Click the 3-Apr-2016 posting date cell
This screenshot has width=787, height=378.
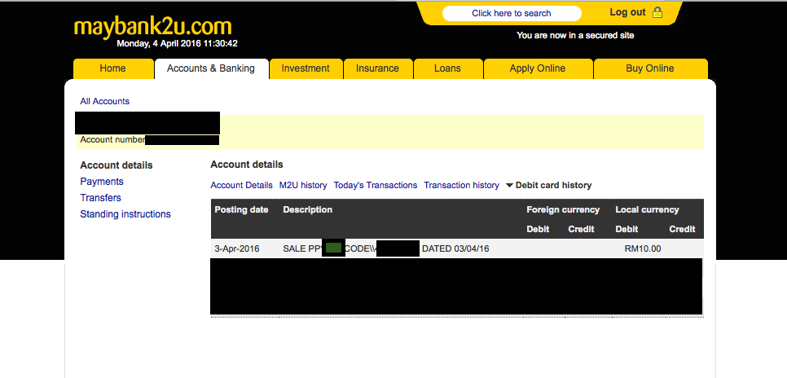[x=237, y=248]
